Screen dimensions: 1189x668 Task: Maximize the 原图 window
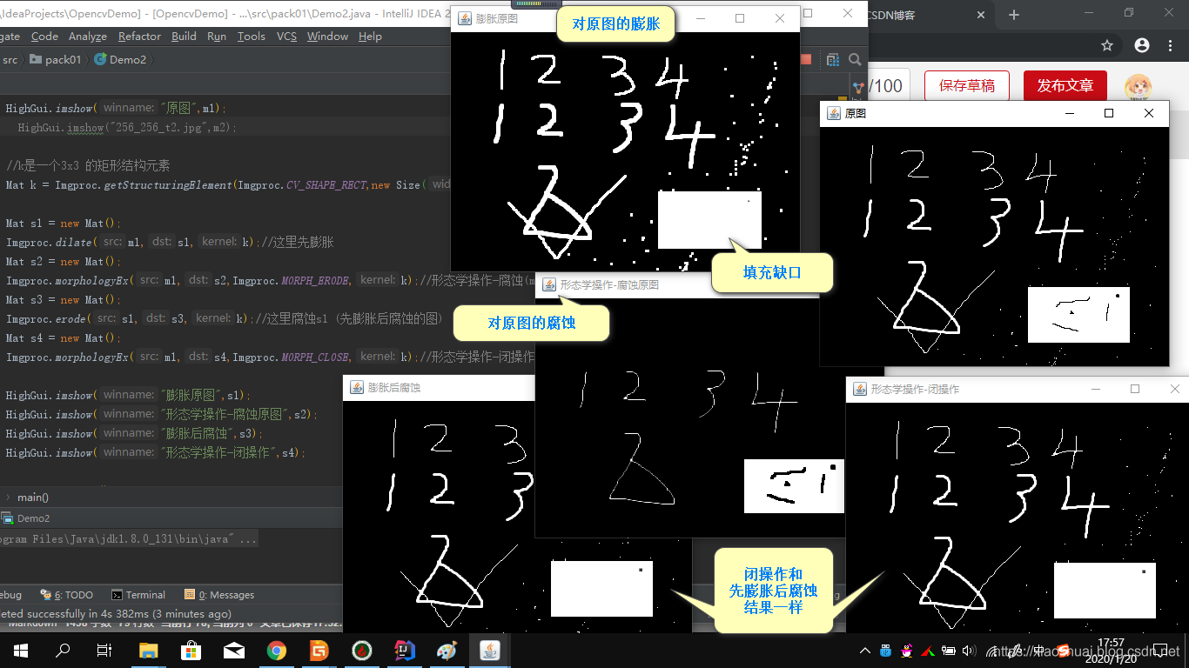1109,113
